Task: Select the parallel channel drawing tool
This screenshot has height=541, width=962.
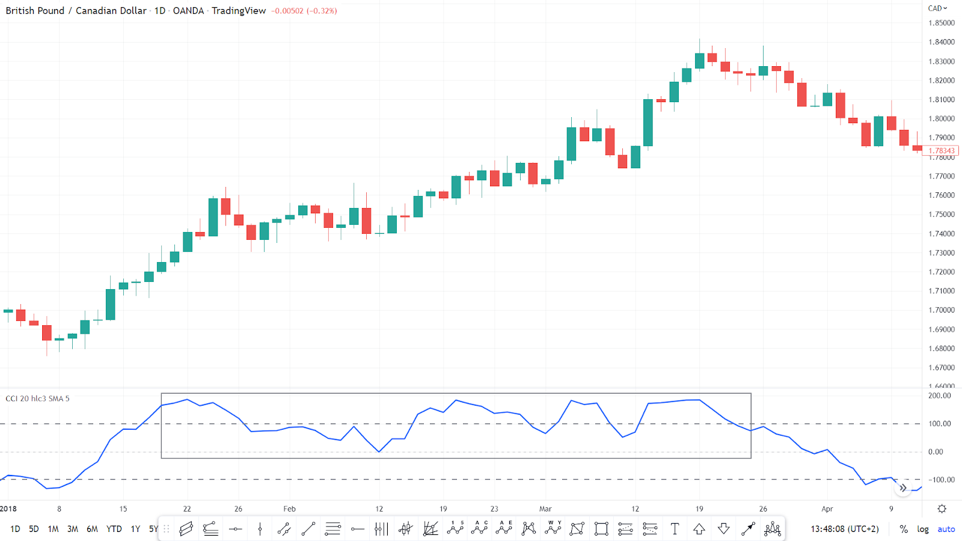Action: [186, 529]
